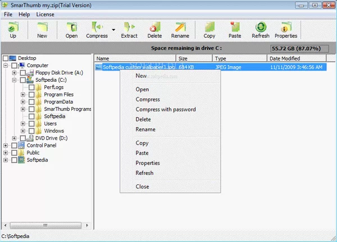Click the 55.72 GB (87.07%) space field
Screen dimensions: 337x242
299,48
